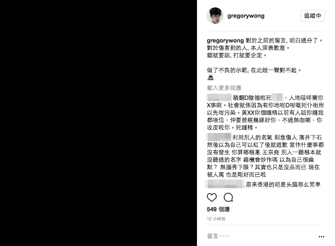
Task: Click comment 原来香港的明星头脑那么简单
Action: tap(283, 184)
